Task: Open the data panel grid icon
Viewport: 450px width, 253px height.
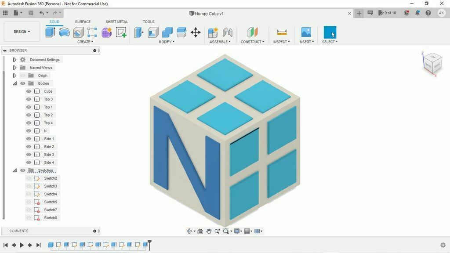Action: point(5,13)
